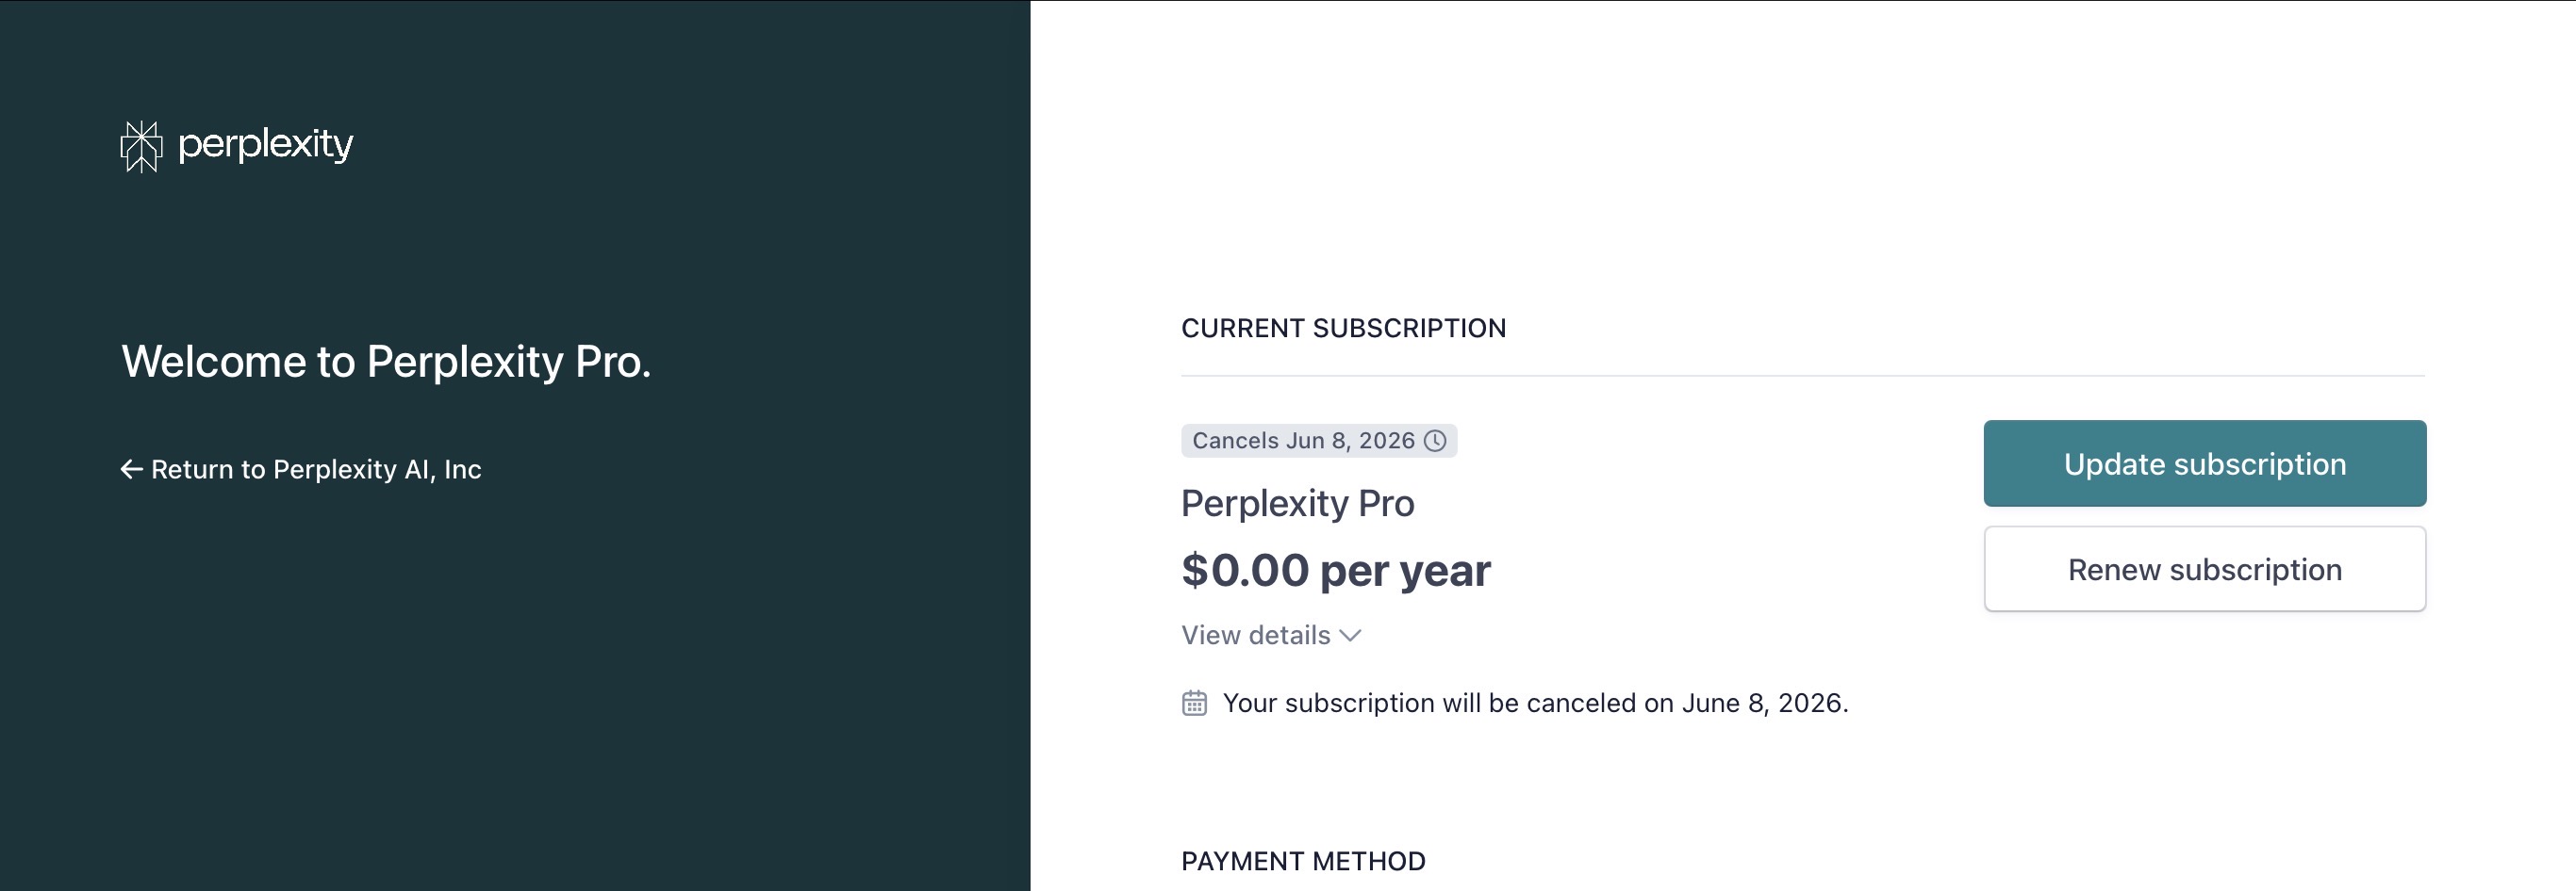Click the word Return in the back link

(x=192, y=469)
